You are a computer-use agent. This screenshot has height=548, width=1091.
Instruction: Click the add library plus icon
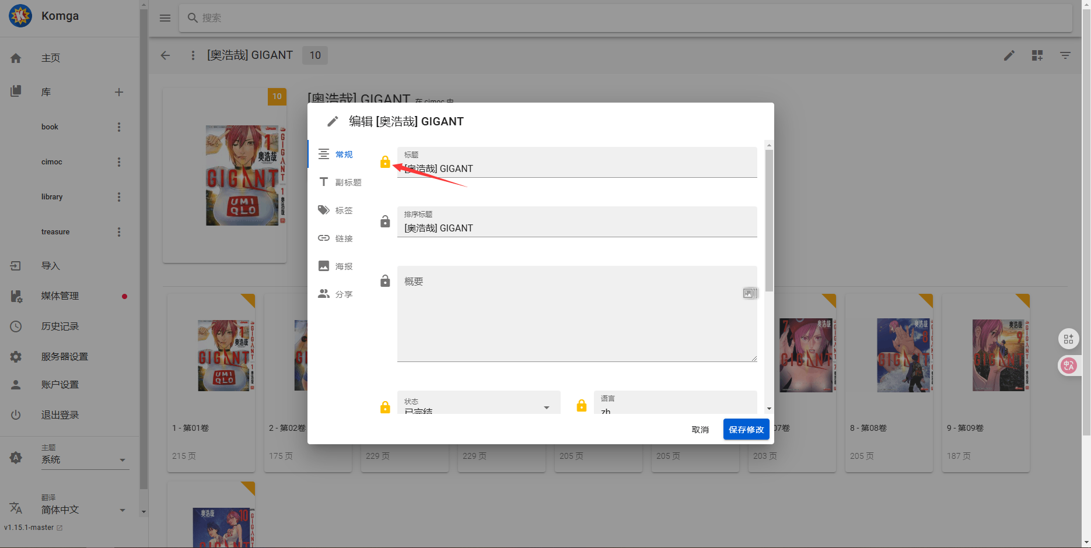coord(119,92)
